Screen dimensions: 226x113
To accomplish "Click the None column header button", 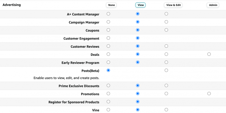I will click(111, 5).
